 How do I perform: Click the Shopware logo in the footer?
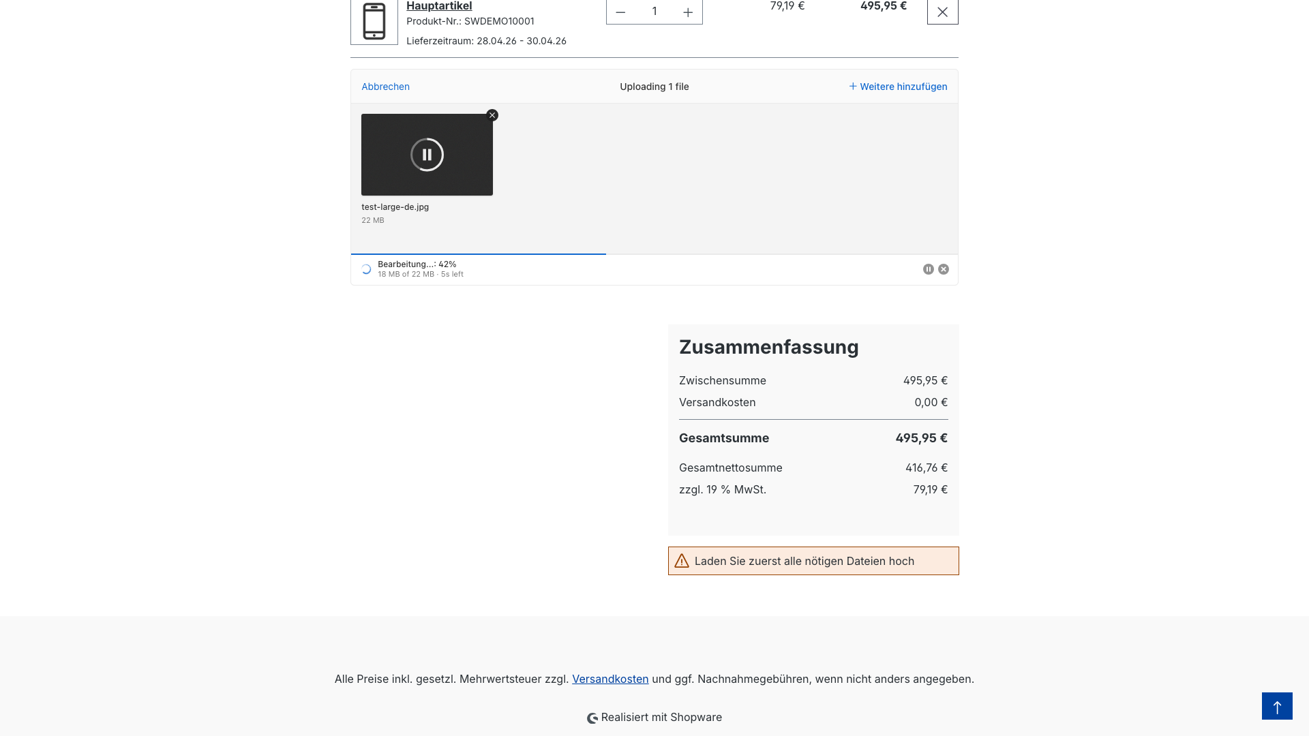[x=592, y=718]
